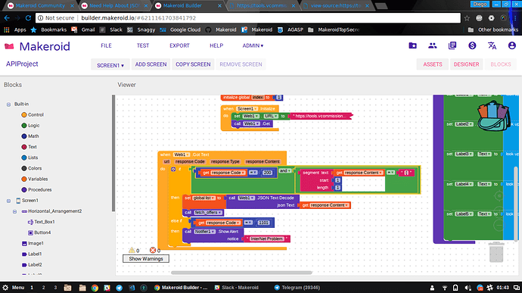This screenshot has height=293, width=522.
Task: Switch to DESIGNER view
Action: [466, 64]
